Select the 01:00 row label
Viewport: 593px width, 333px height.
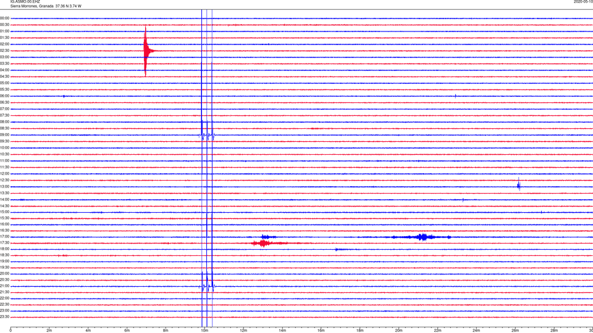[4, 31]
